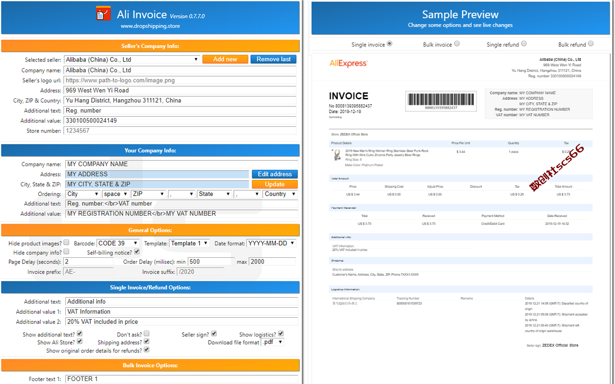The width and height of the screenshot is (615, 384).
Task: Click the MY ADDRESS field
Action: pyautogui.click(x=157, y=174)
